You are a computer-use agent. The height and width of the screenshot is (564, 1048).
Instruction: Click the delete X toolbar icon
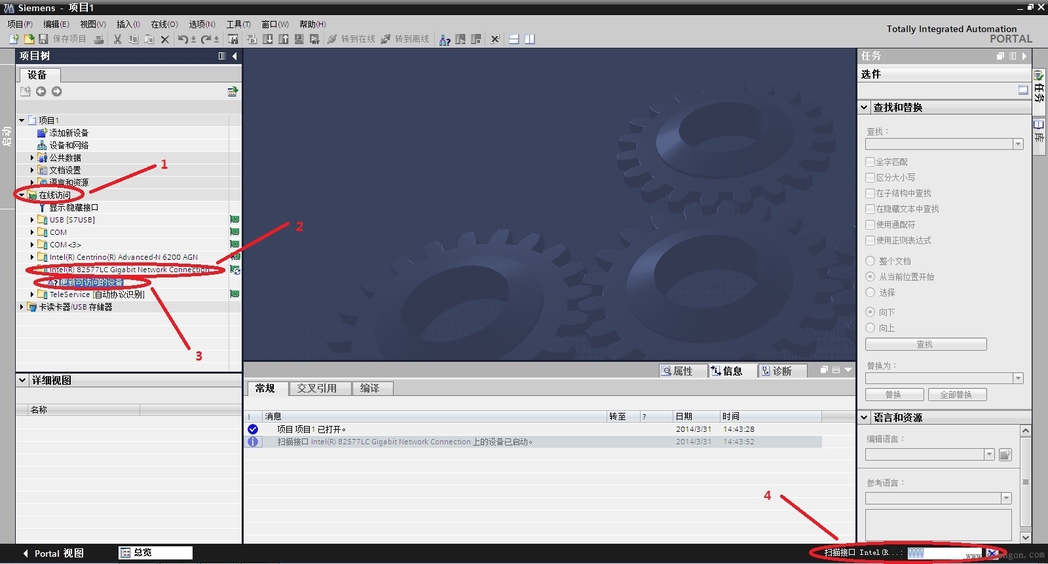point(164,39)
